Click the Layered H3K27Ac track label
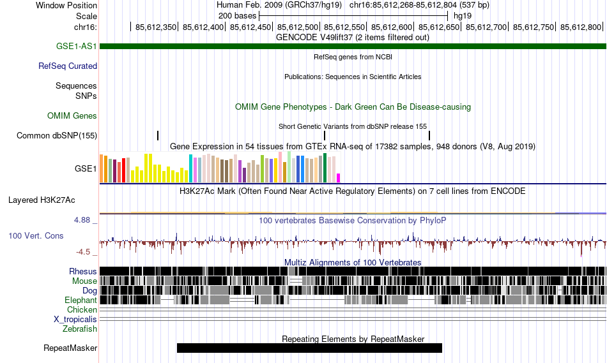 (42, 200)
